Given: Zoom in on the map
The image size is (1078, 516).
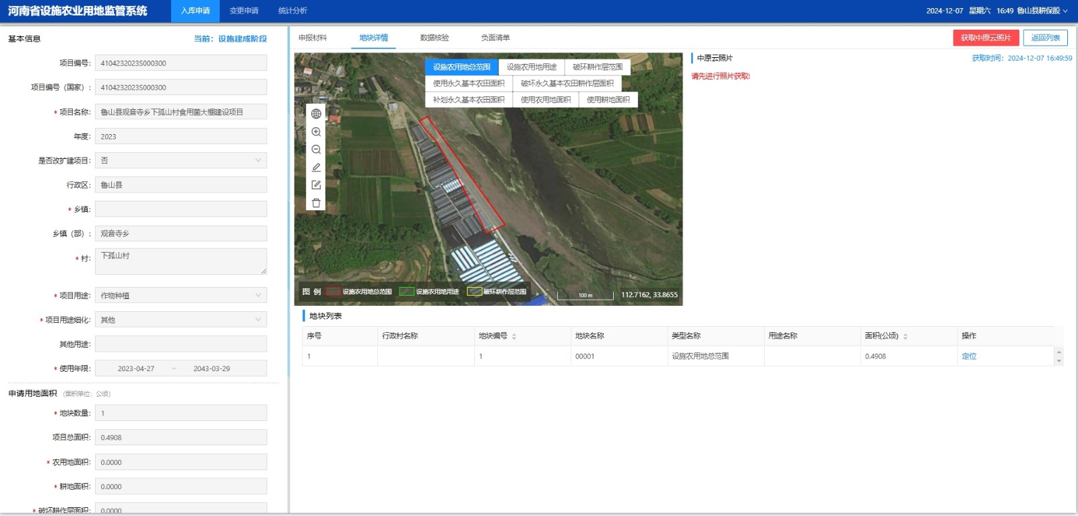Looking at the screenshot, I should tap(316, 132).
